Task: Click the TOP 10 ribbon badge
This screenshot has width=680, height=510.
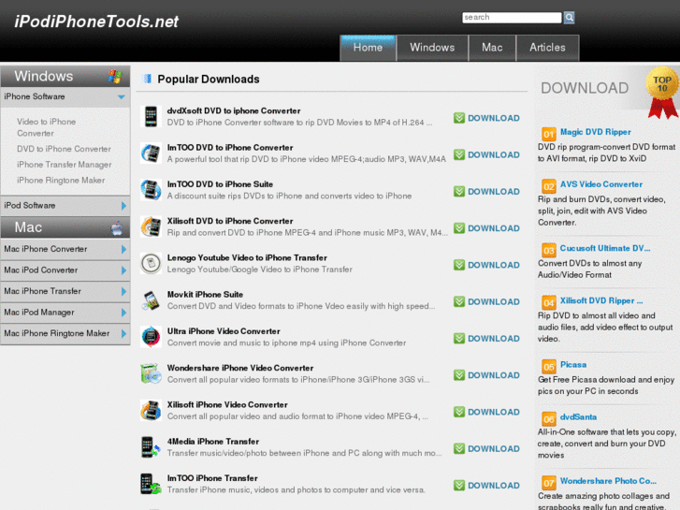Action: [x=662, y=92]
